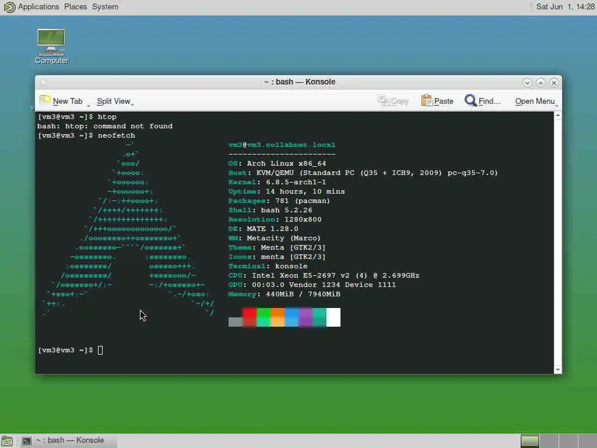Click the 'WM: Metacity (Marco)' line
The width and height of the screenshot is (597, 448).
pos(275,238)
